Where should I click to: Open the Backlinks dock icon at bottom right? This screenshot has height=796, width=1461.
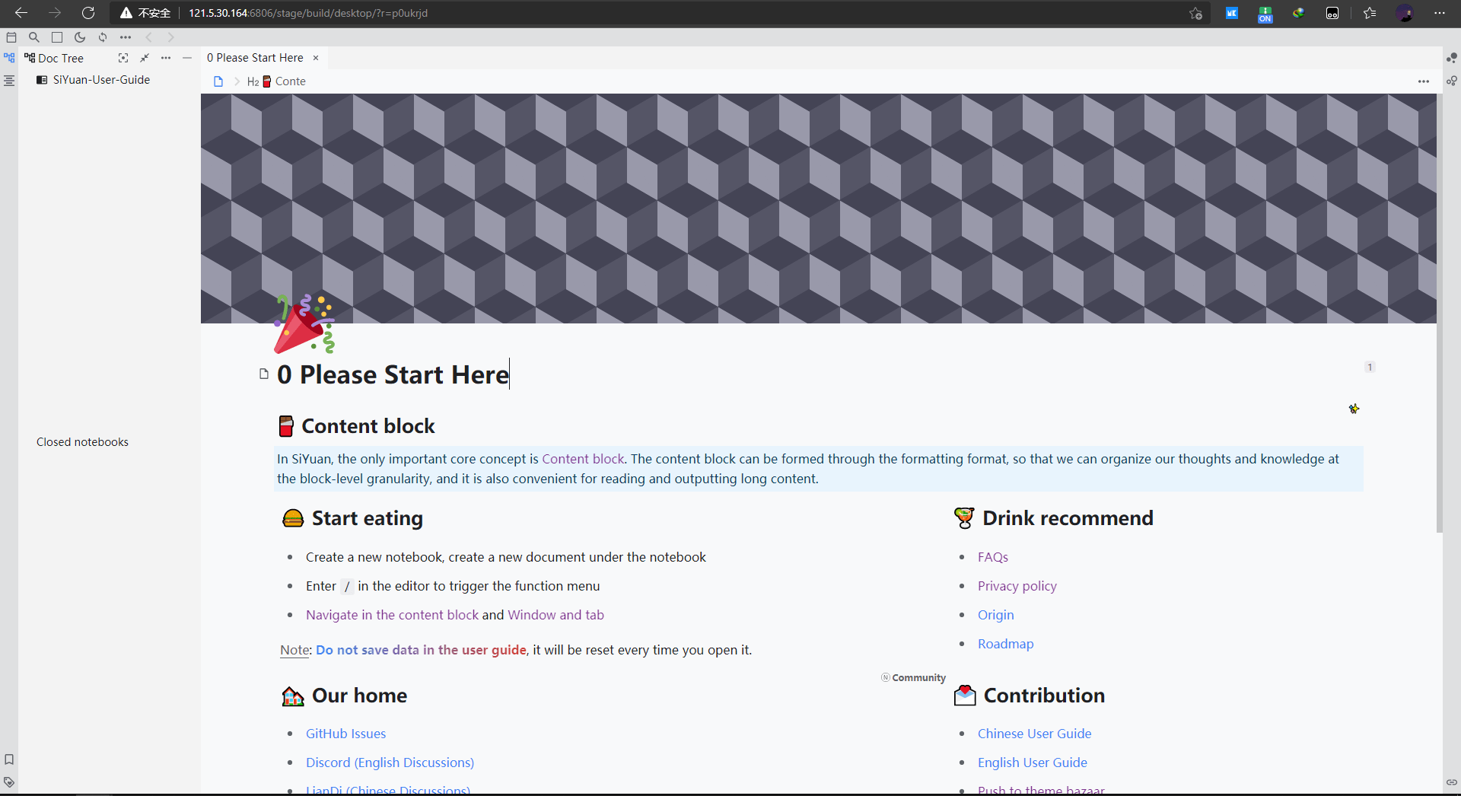click(1452, 782)
